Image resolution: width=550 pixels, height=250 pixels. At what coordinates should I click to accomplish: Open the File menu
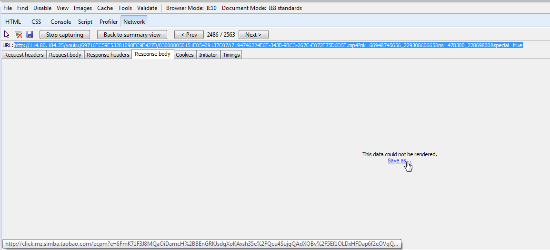tap(8, 8)
